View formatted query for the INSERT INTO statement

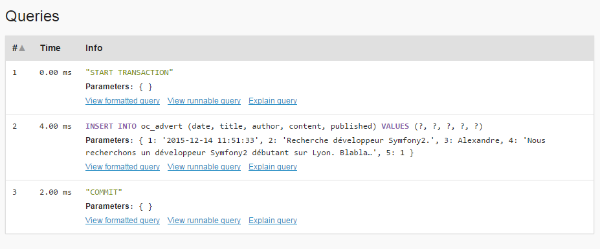pos(122,167)
